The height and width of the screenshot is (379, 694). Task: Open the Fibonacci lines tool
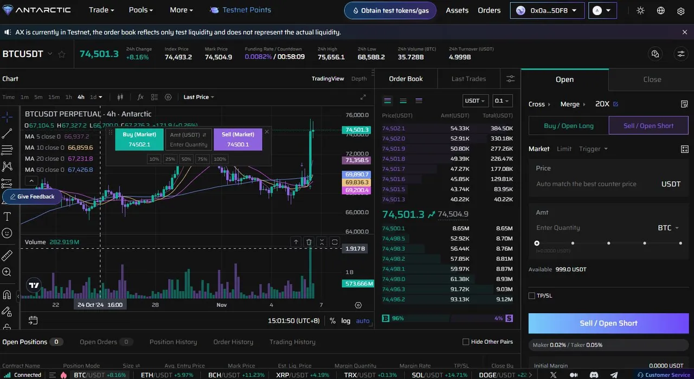pos(7,150)
